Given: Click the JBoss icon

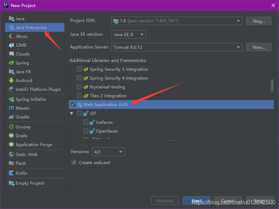Looking at the screenshot, I should pos(11,36).
